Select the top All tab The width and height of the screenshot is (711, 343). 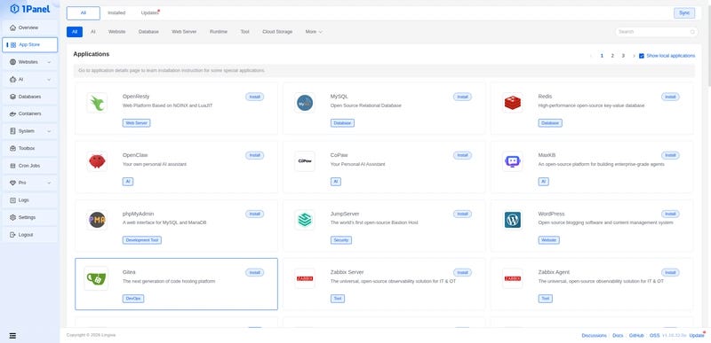(x=84, y=13)
